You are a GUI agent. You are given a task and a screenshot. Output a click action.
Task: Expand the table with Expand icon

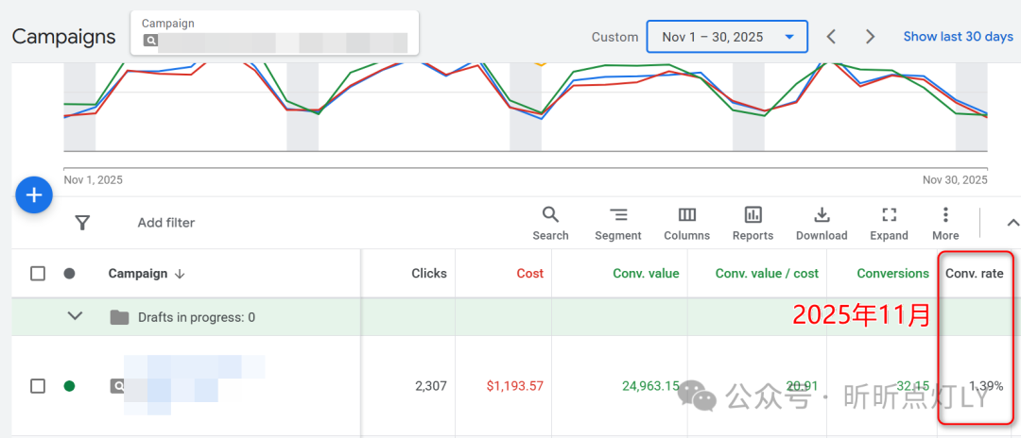889,214
